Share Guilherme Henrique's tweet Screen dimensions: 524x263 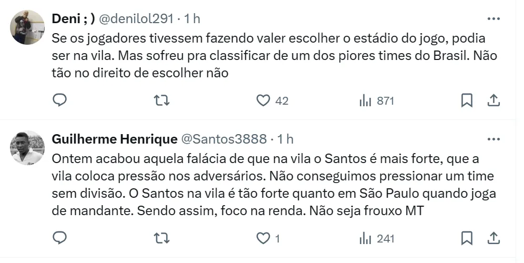pyautogui.click(x=493, y=238)
